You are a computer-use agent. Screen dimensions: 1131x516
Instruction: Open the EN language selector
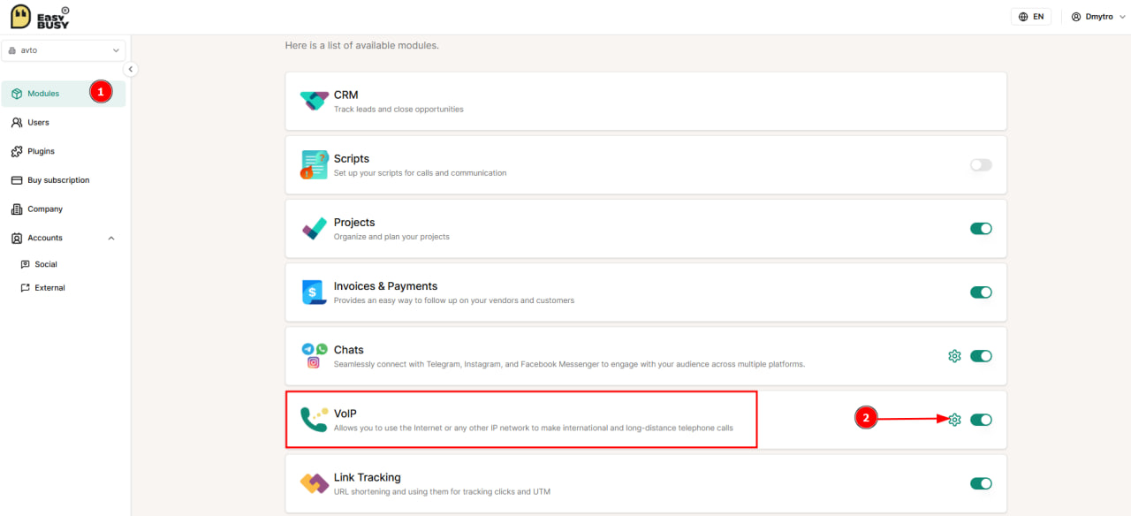(x=1031, y=17)
